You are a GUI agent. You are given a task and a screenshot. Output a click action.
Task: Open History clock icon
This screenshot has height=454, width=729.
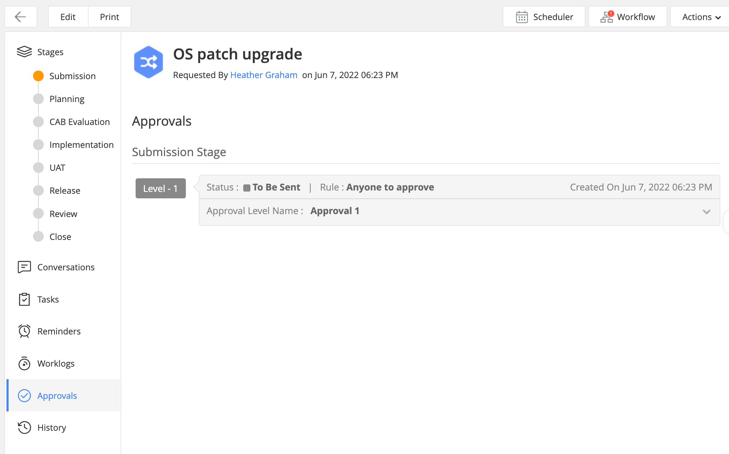24,428
